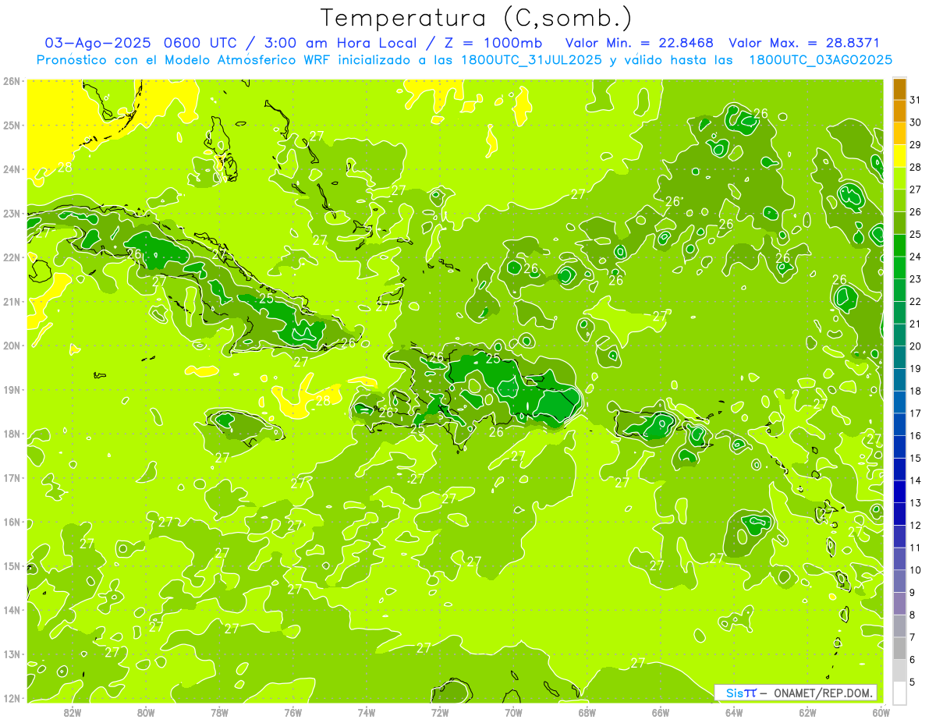
Task: Click the 21N latitude label
Action: click(x=12, y=301)
